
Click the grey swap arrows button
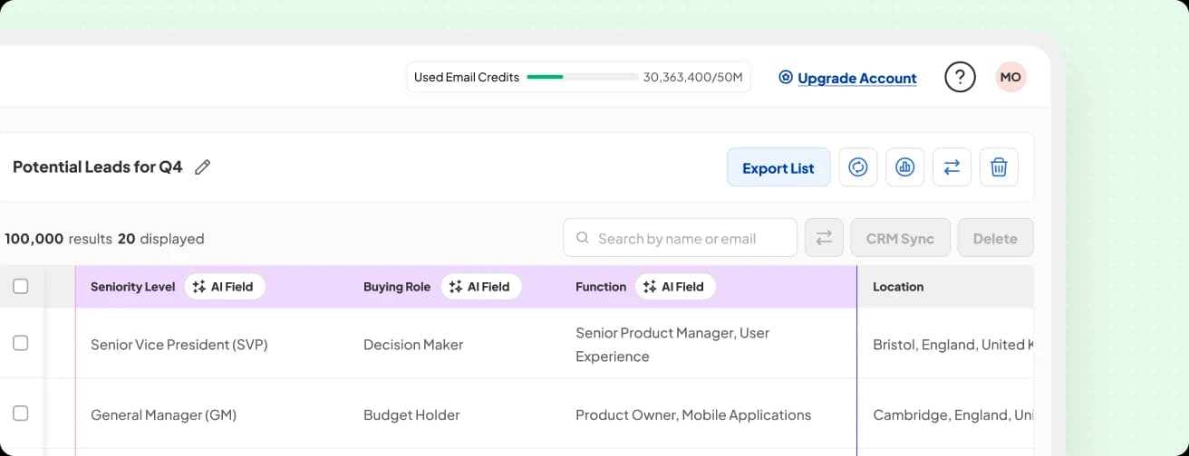(x=824, y=238)
